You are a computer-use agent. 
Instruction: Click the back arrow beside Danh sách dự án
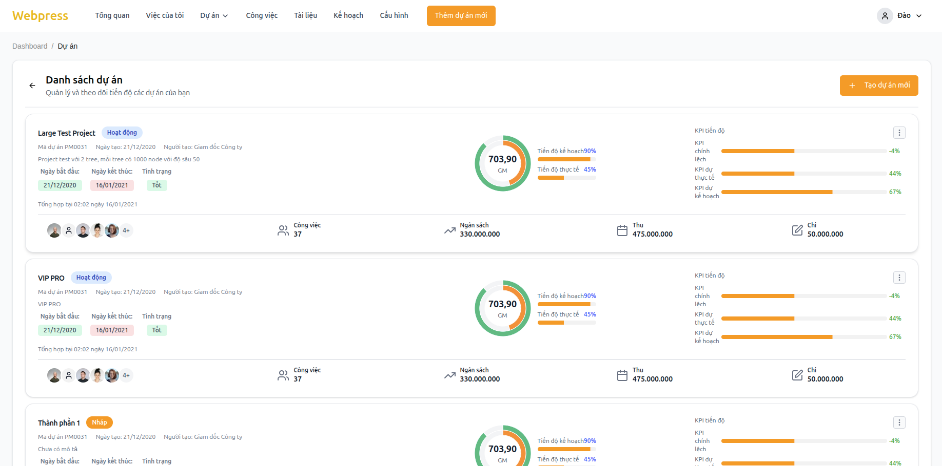coord(32,86)
